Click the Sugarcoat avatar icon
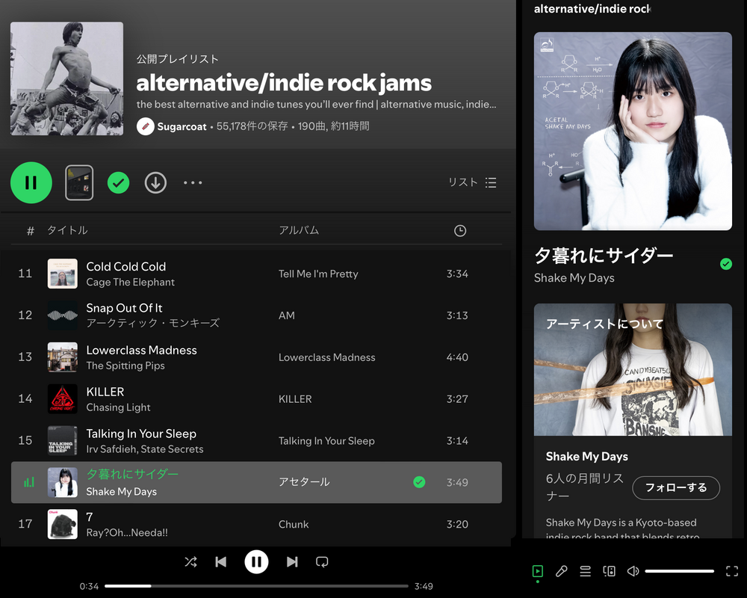747x598 pixels. point(146,126)
